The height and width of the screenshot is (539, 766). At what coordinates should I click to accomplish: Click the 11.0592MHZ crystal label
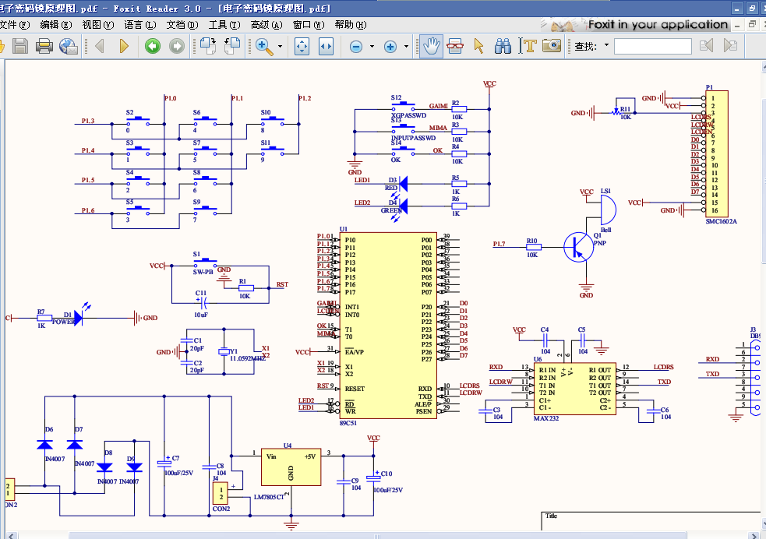[248, 358]
